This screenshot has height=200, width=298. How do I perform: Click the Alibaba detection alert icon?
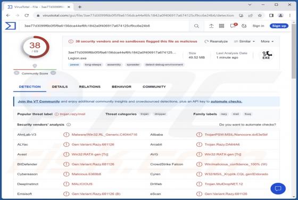(199, 135)
